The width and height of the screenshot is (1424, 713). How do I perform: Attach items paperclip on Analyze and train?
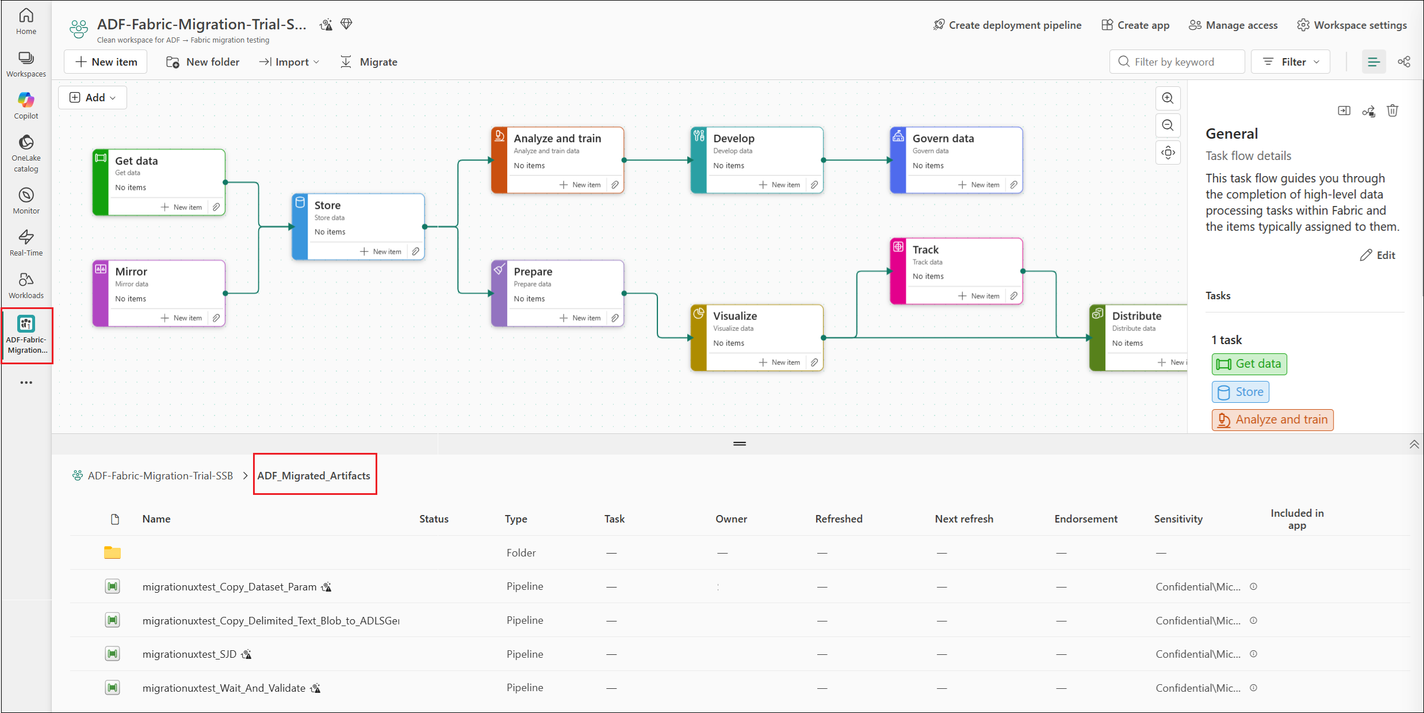(x=615, y=185)
